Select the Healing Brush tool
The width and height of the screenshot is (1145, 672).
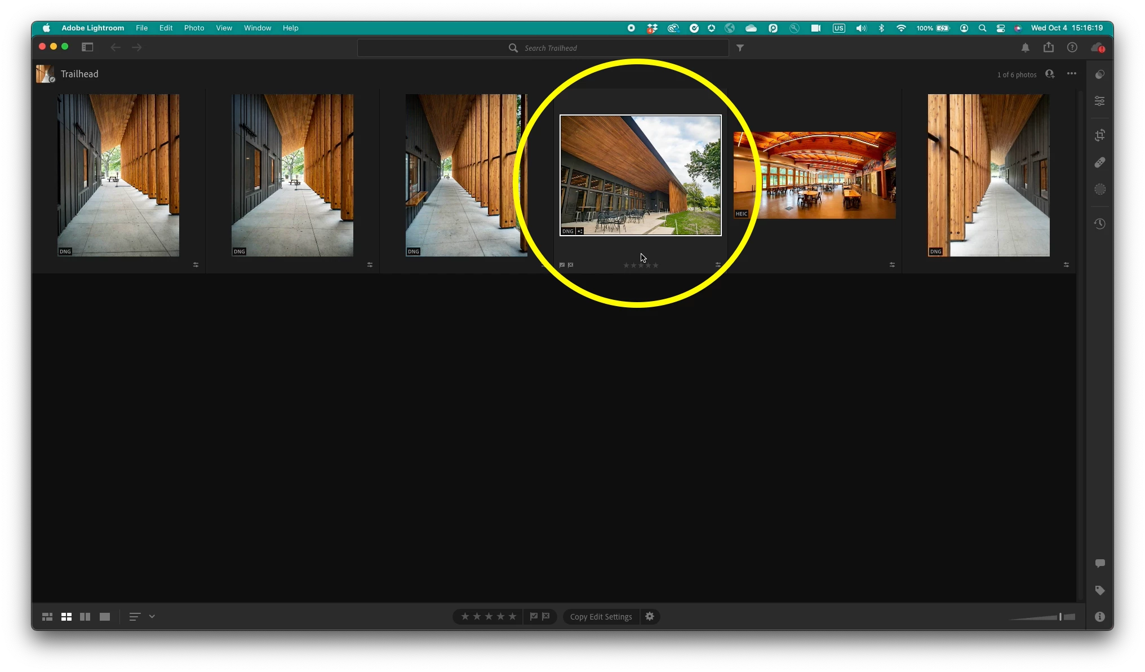click(x=1099, y=162)
